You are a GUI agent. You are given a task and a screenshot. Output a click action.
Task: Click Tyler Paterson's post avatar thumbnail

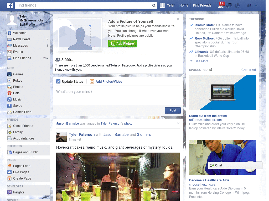pos(61,137)
